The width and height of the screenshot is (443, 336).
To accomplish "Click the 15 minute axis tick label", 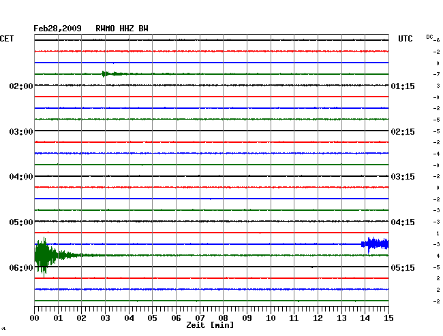I will 388,318.
